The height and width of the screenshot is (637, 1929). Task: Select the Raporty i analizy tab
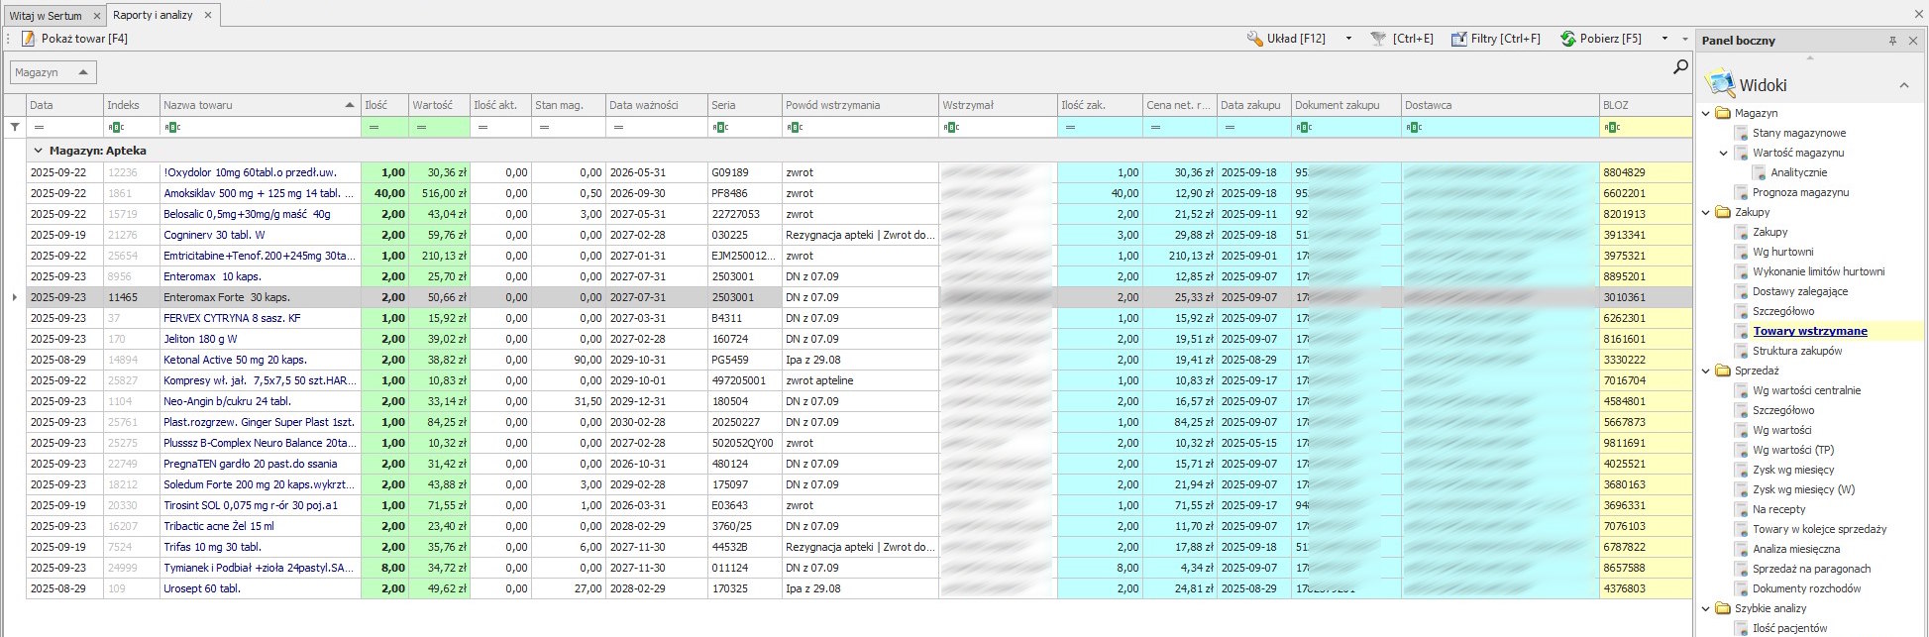point(153,15)
